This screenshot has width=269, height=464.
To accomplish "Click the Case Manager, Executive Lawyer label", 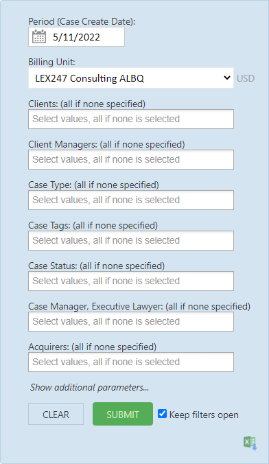I will [x=139, y=306].
